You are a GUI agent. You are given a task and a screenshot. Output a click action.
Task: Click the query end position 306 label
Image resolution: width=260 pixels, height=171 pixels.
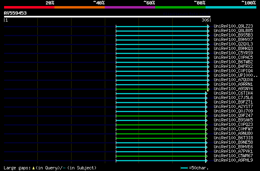(205, 20)
